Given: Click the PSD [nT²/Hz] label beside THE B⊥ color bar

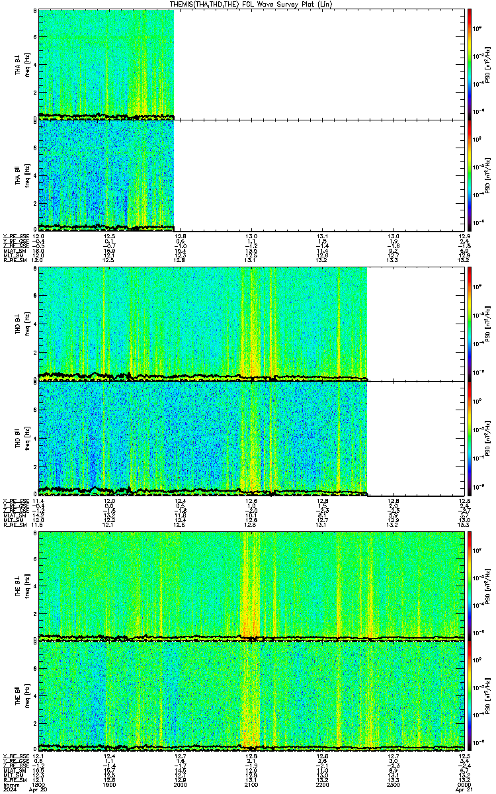Looking at the screenshot, I should [x=487, y=586].
